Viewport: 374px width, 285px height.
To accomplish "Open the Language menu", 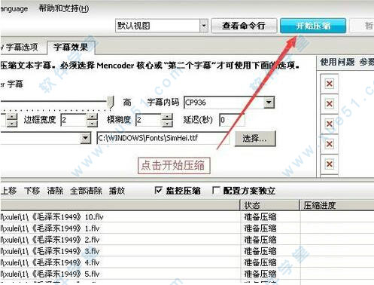I will (x=14, y=9).
